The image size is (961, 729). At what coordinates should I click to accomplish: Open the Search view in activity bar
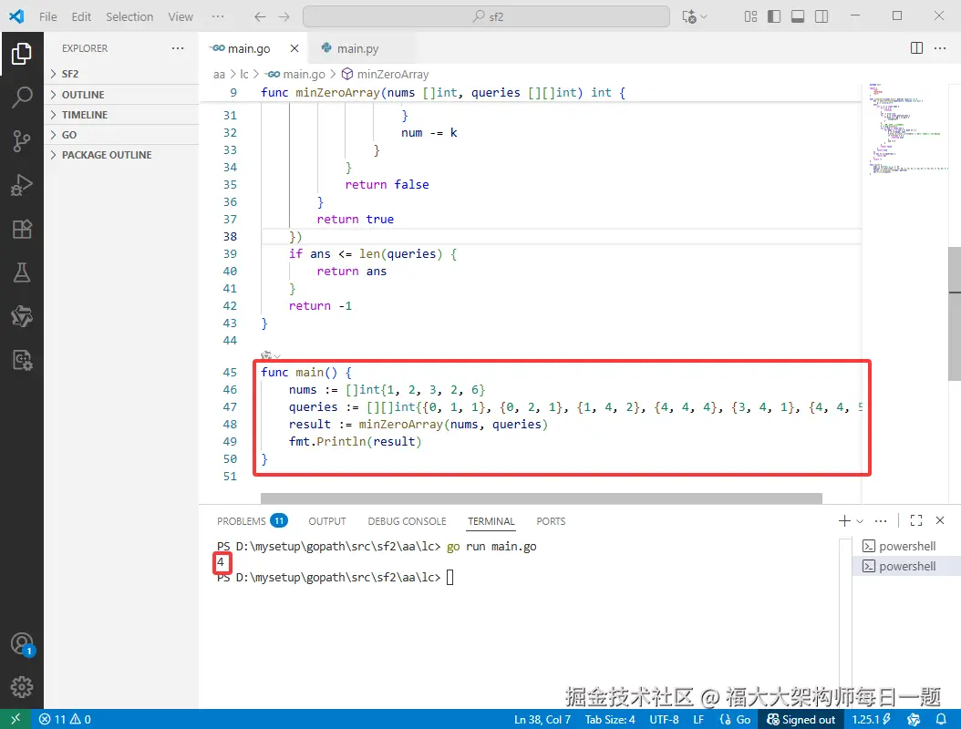22,98
